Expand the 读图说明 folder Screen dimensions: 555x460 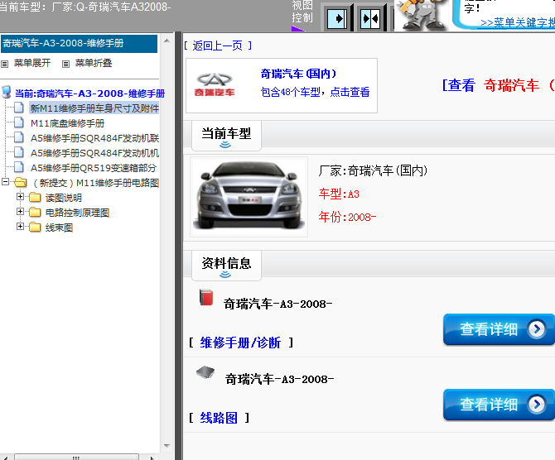(x=20, y=197)
